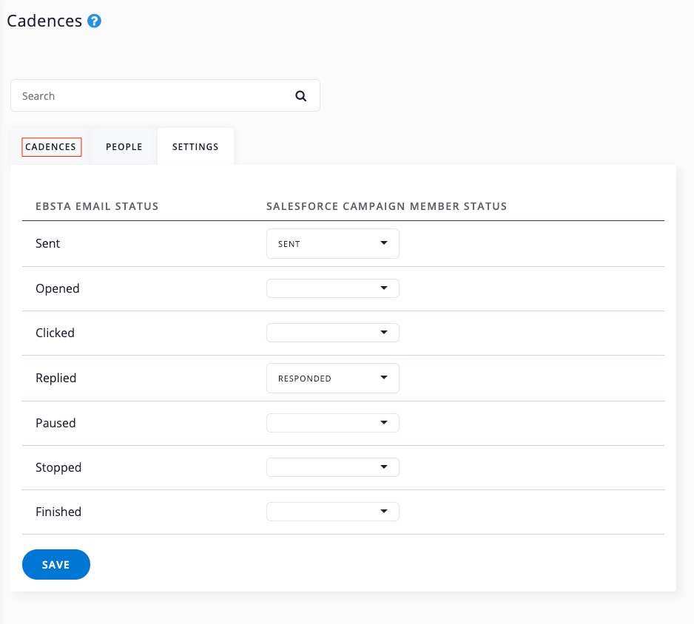Click the Cadences page title
Image resolution: width=694 pixels, height=624 pixels.
point(44,21)
